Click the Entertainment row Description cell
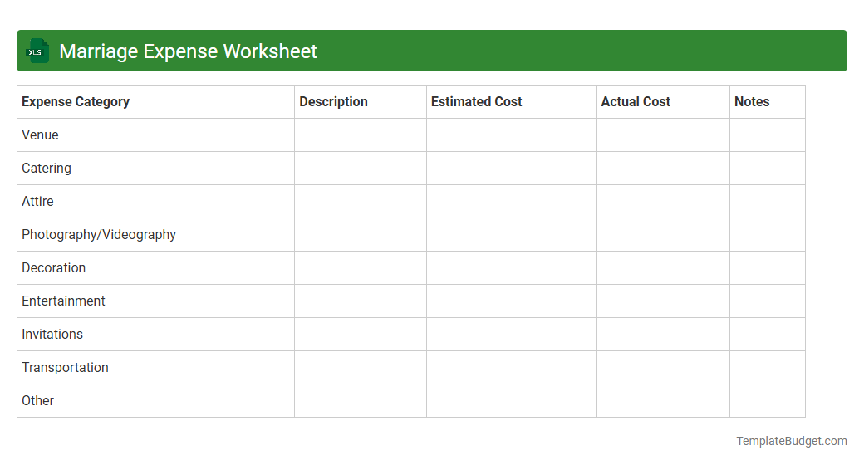The width and height of the screenshot is (864, 465). click(x=361, y=301)
